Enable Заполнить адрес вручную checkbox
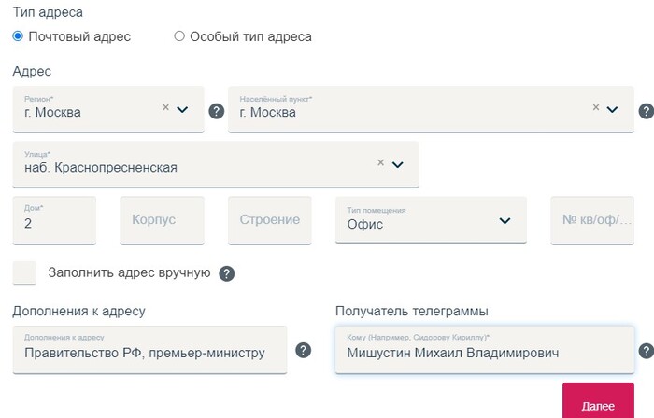This screenshot has height=418, width=654. 25,272
